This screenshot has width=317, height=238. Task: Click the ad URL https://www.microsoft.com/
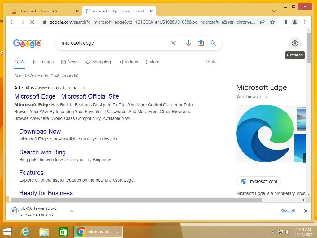(x=50, y=88)
